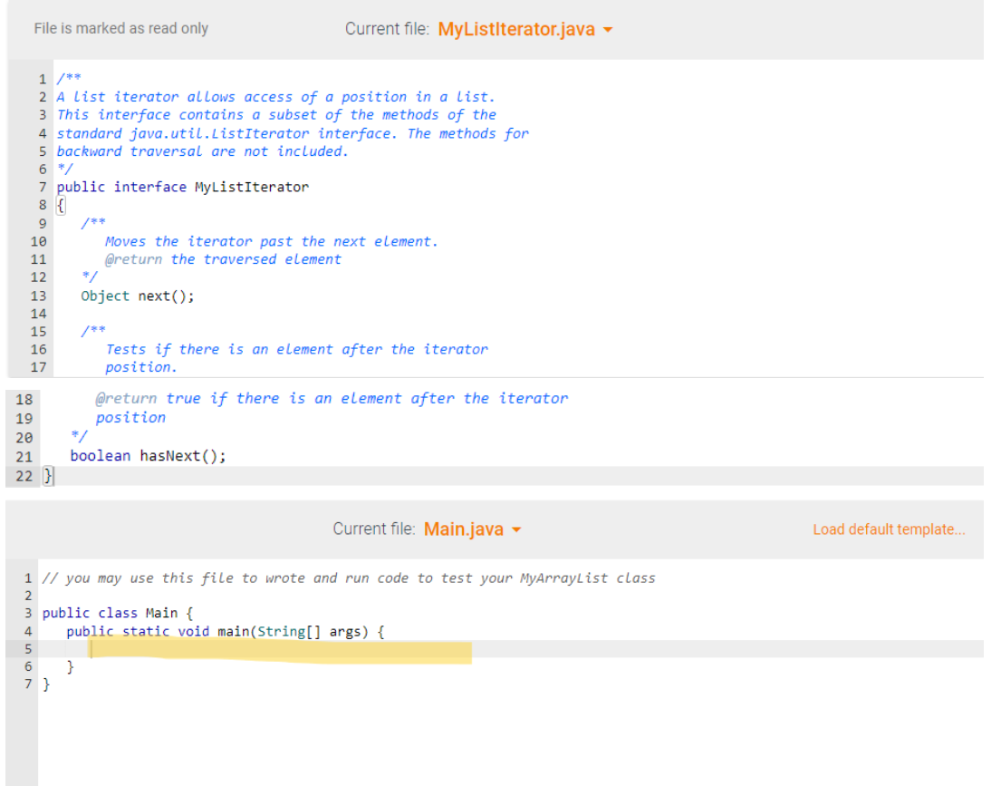Click the 'boolean hasNext();' code line

pos(148,456)
